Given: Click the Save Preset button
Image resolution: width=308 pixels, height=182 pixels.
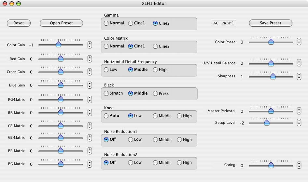Looking at the screenshot, I should (271, 23).
